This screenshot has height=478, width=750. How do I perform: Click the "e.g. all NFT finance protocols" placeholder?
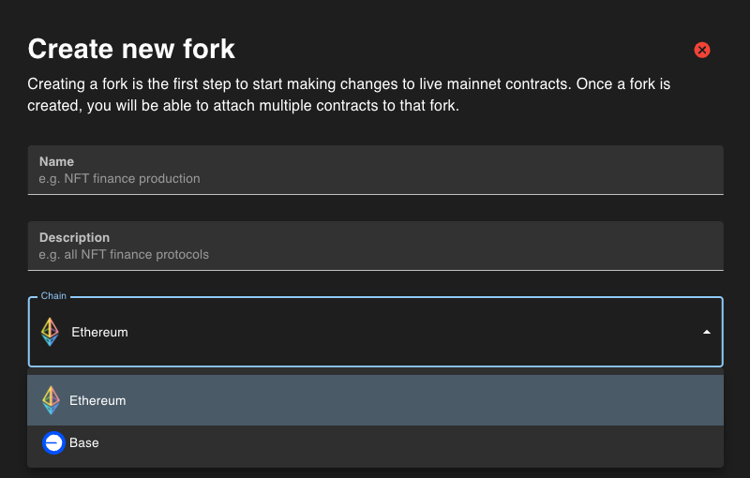124,254
